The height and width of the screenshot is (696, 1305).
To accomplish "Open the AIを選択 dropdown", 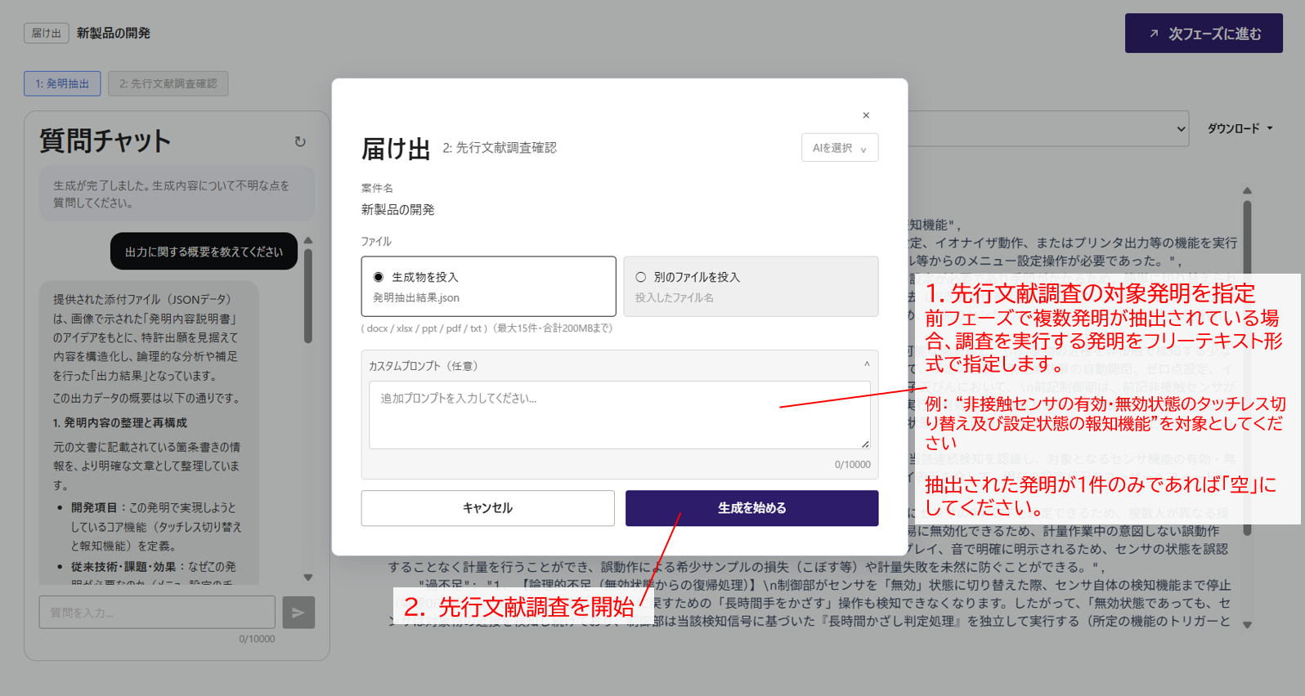I will tap(840, 148).
